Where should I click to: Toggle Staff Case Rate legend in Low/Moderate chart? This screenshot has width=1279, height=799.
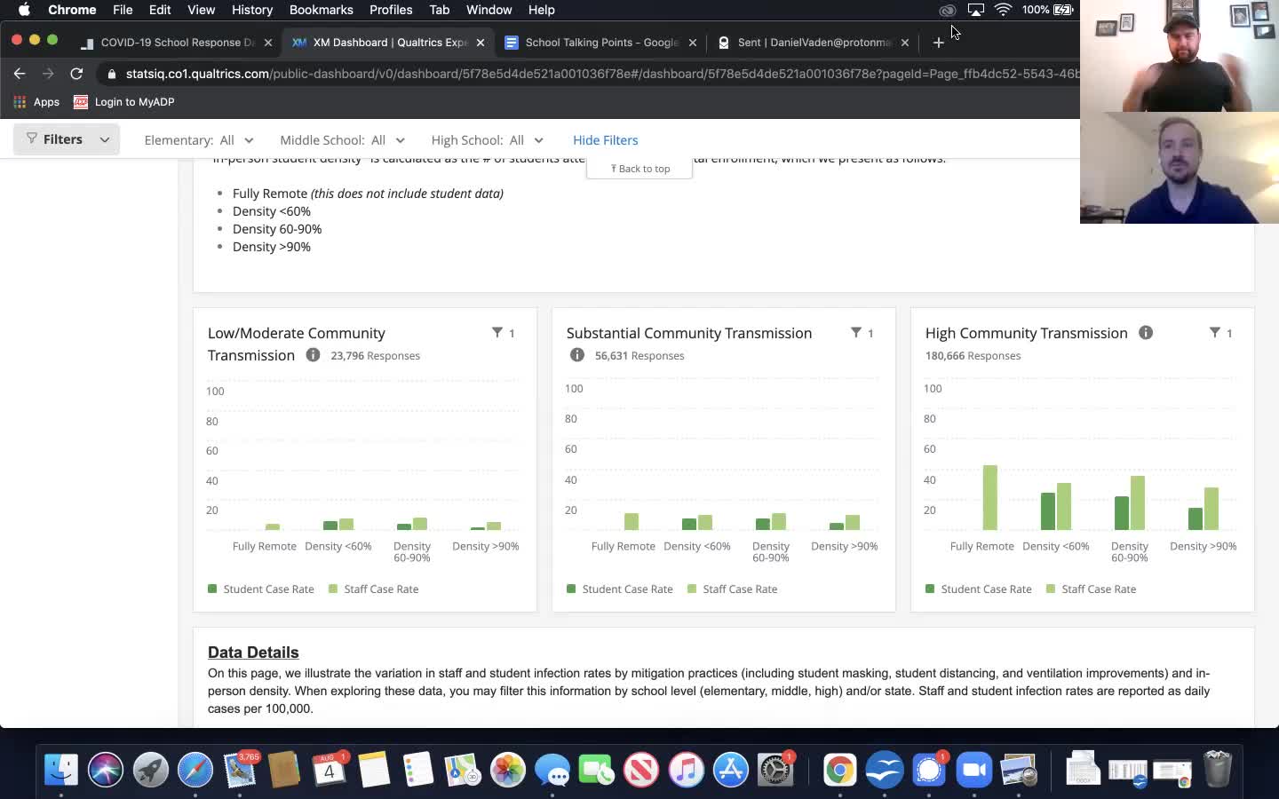click(x=374, y=589)
